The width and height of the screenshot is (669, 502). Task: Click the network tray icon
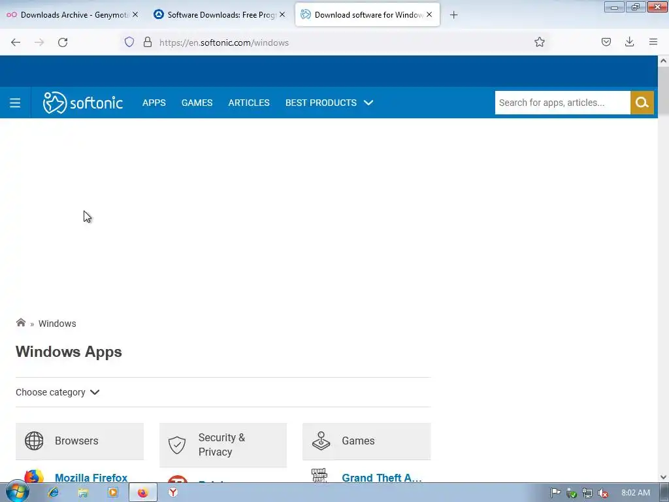pyautogui.click(x=587, y=493)
